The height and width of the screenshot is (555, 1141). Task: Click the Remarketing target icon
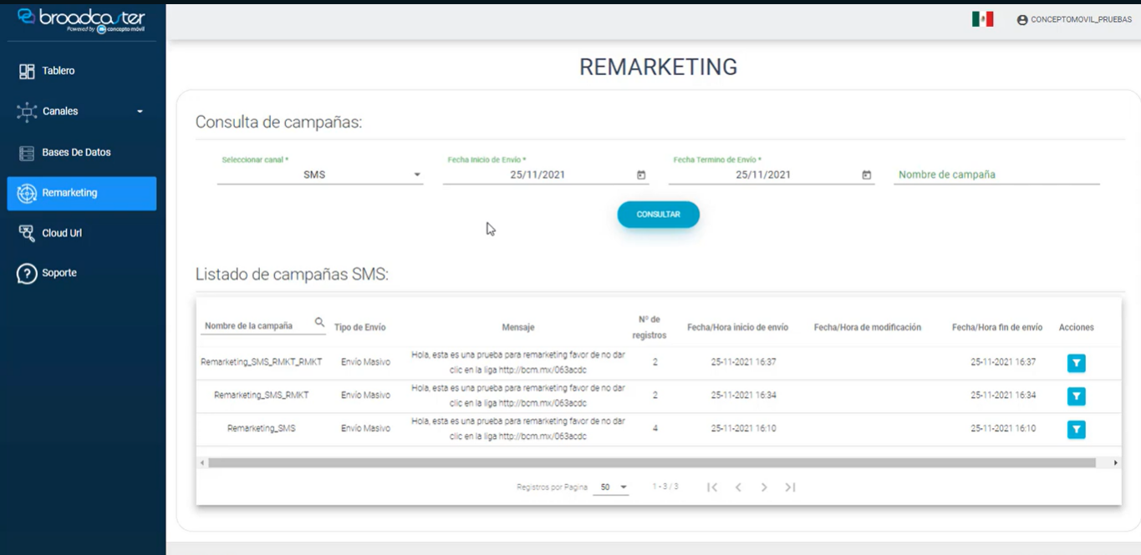point(27,193)
